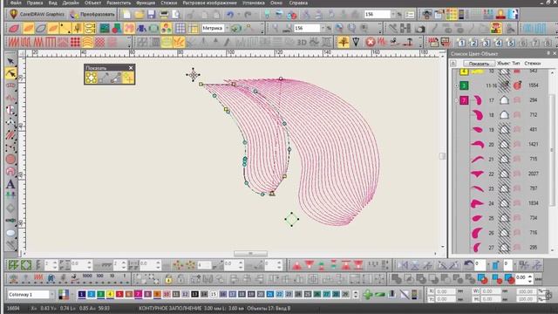The height and width of the screenshot is (314, 558).
Task: Click the W width input field
Action: [x=491, y=291]
